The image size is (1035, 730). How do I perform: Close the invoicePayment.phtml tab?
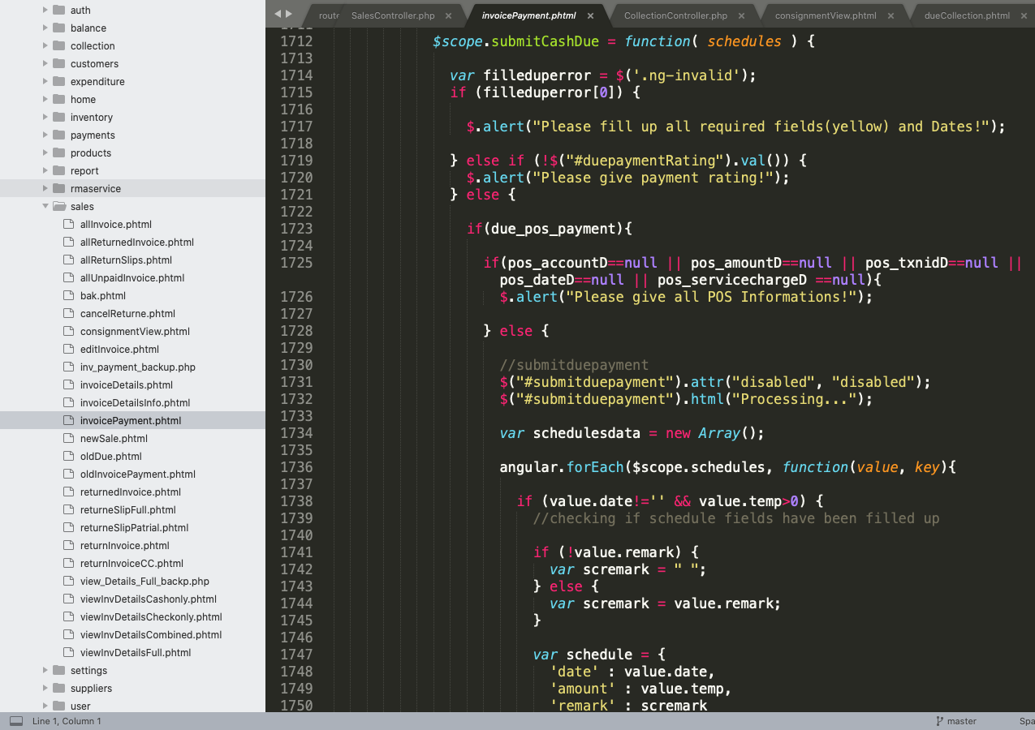[591, 15]
